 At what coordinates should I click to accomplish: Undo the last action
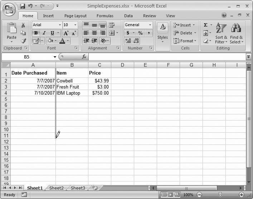[30, 6]
